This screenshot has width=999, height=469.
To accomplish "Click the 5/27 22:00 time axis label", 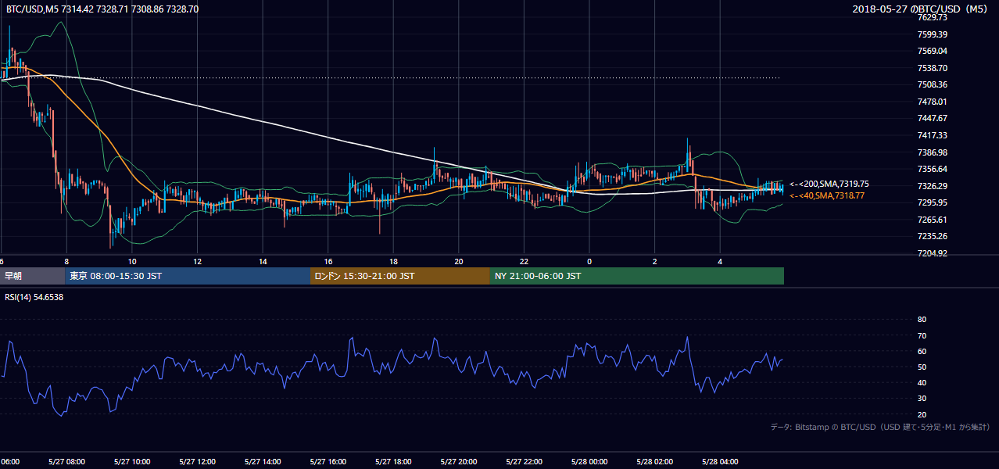I will tap(524, 462).
